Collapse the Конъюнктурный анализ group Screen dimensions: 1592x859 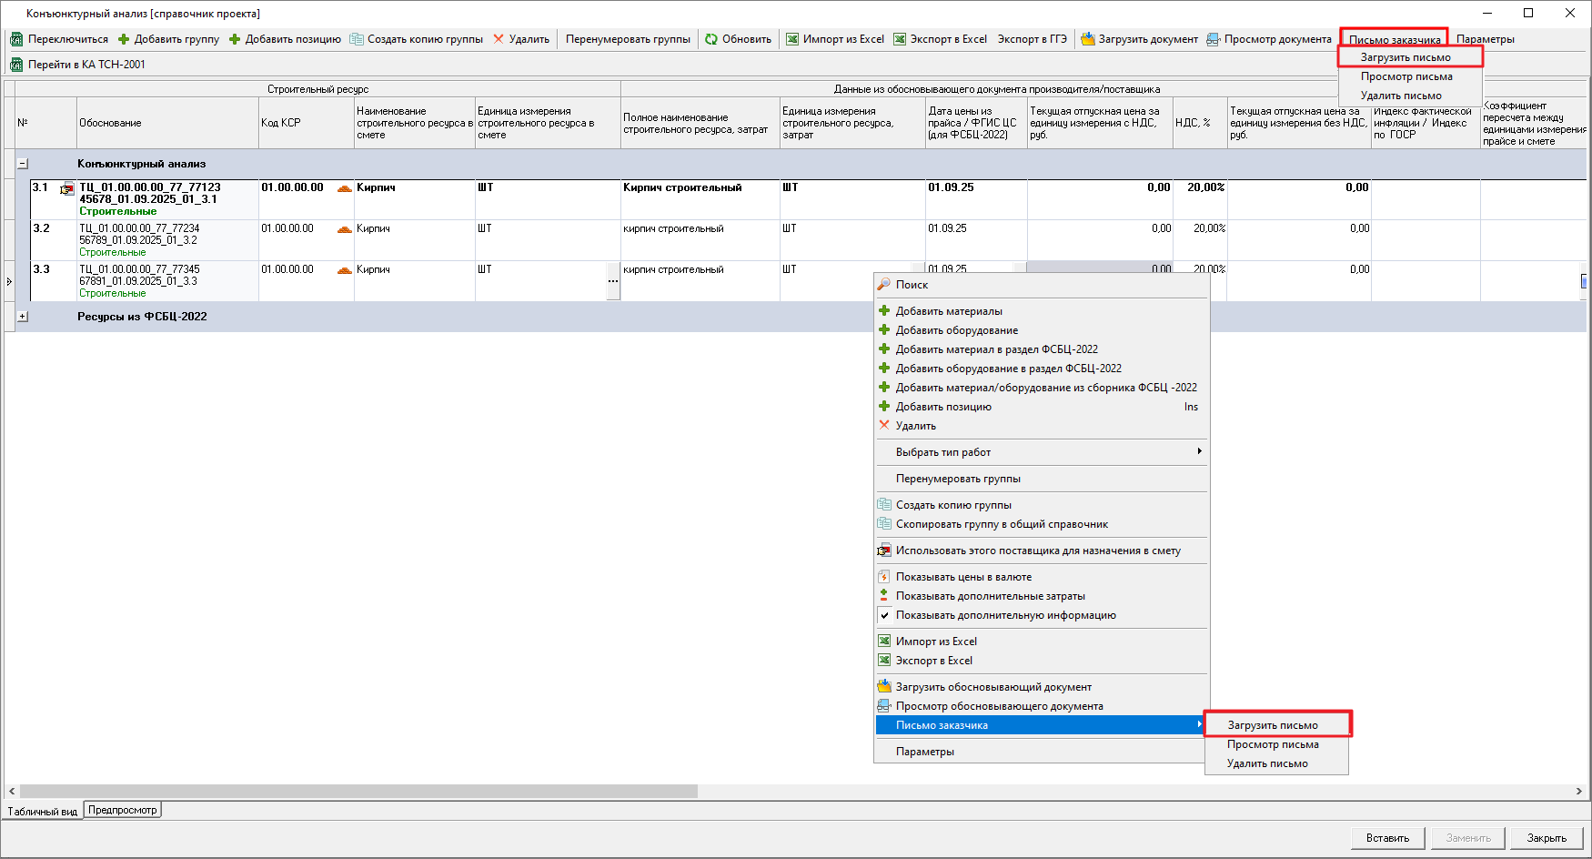[x=23, y=164]
